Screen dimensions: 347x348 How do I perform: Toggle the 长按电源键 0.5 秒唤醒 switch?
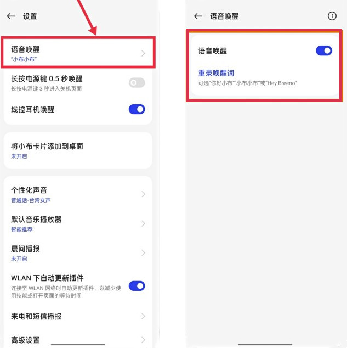pyautogui.click(x=136, y=83)
